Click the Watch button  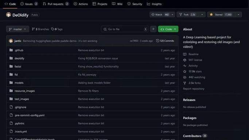click(160, 15)
